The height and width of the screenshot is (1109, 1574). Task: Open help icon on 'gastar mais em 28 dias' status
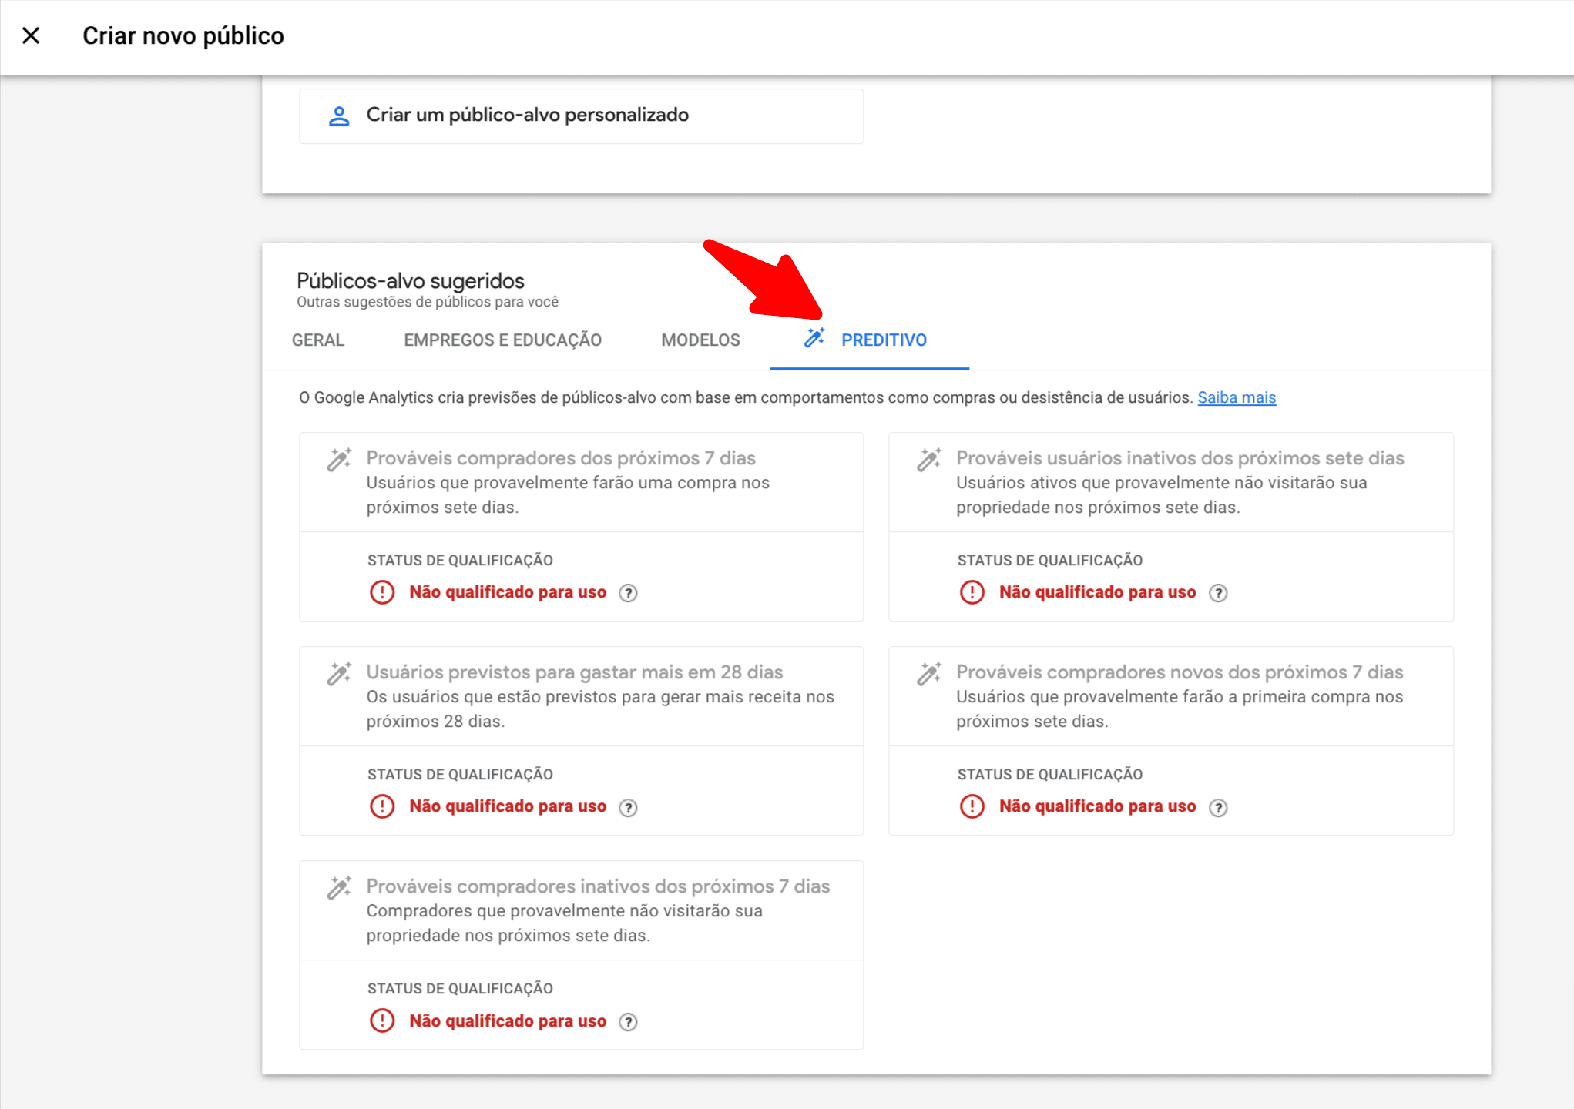tap(628, 807)
